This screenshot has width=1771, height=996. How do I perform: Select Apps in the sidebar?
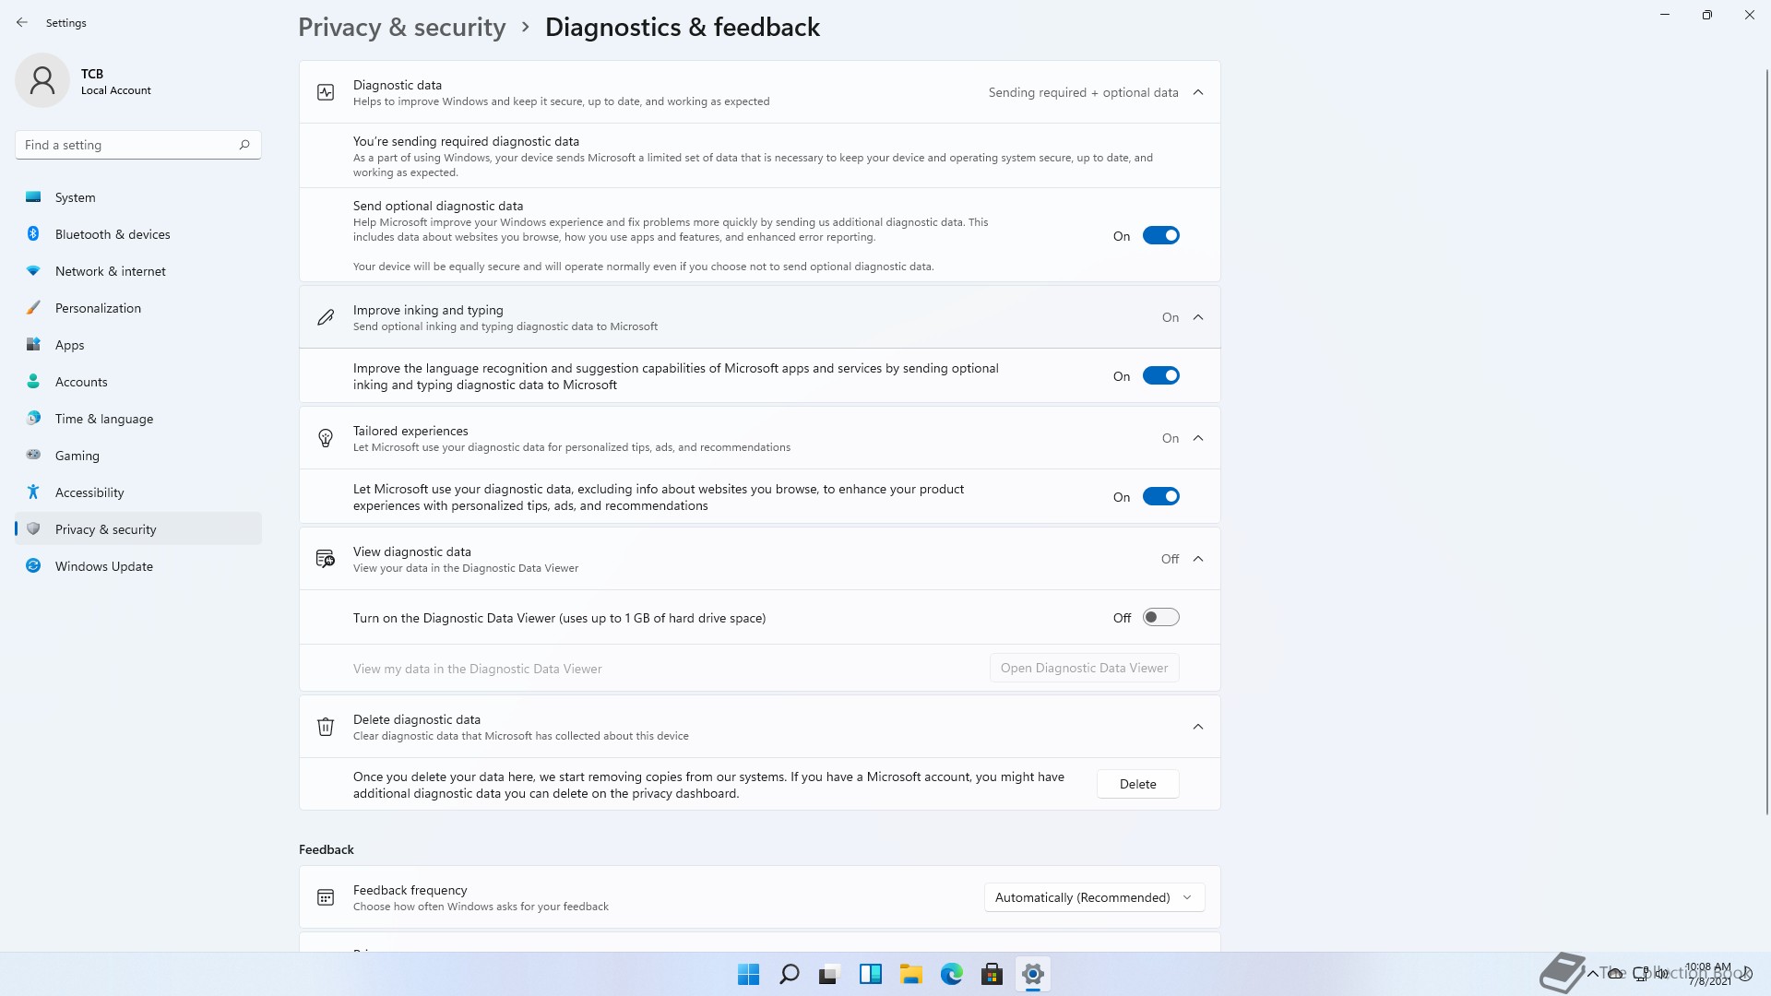(138, 345)
